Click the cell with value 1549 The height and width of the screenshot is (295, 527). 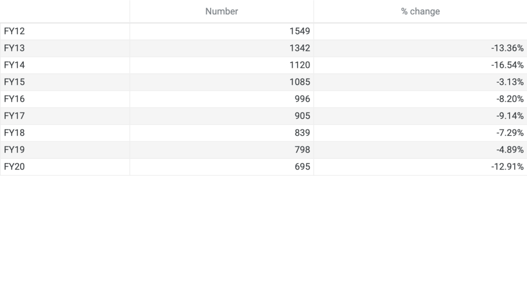(x=300, y=31)
